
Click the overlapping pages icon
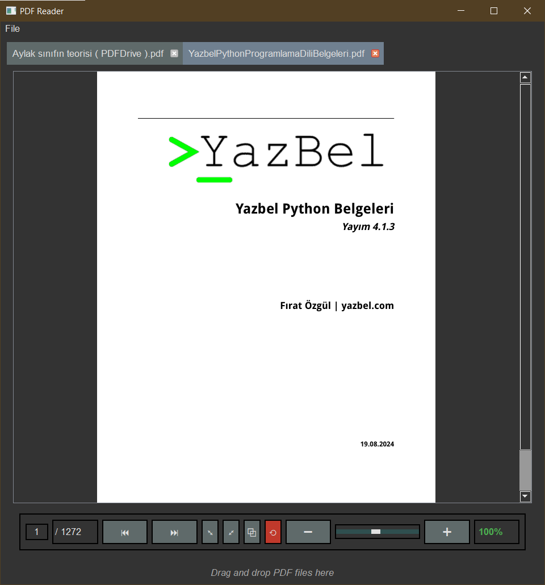tap(252, 532)
